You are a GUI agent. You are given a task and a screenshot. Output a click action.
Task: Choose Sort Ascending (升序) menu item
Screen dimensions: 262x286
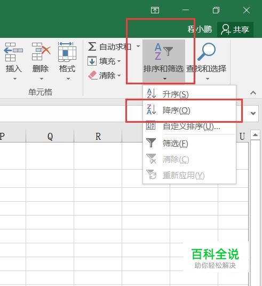[189, 94]
